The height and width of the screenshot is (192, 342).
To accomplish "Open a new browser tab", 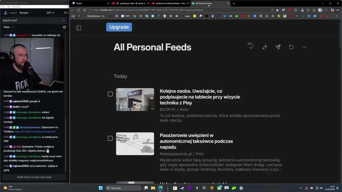I will tap(234, 3).
